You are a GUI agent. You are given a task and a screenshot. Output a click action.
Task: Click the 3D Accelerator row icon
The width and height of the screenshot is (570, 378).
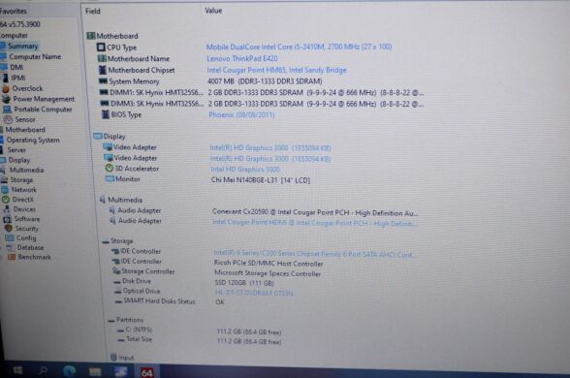point(109,169)
